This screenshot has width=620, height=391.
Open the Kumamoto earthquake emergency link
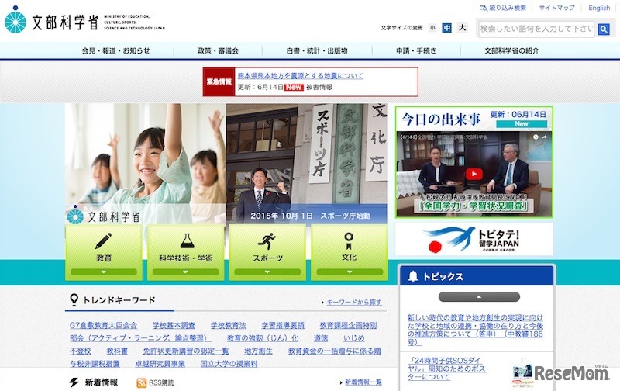coord(300,75)
